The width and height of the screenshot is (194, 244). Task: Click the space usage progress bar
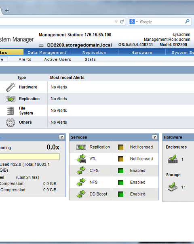coord(30,157)
